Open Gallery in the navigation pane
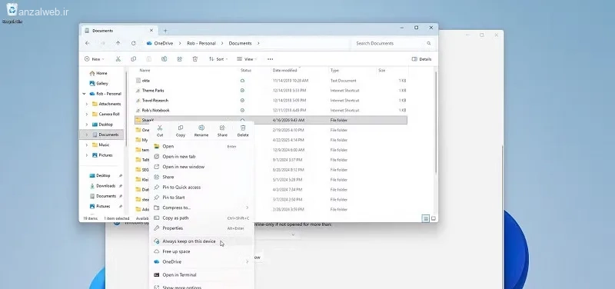615x289 pixels. (x=99, y=84)
